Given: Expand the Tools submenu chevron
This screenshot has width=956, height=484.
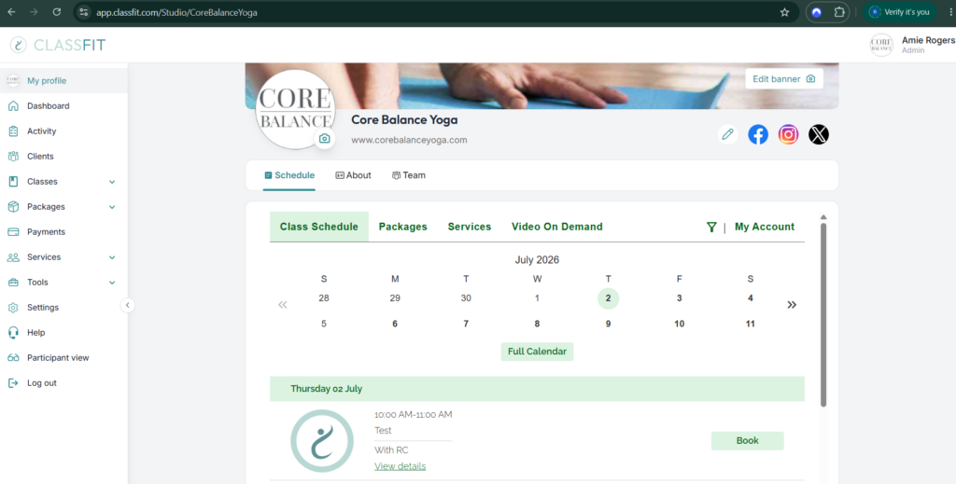Looking at the screenshot, I should (112, 283).
